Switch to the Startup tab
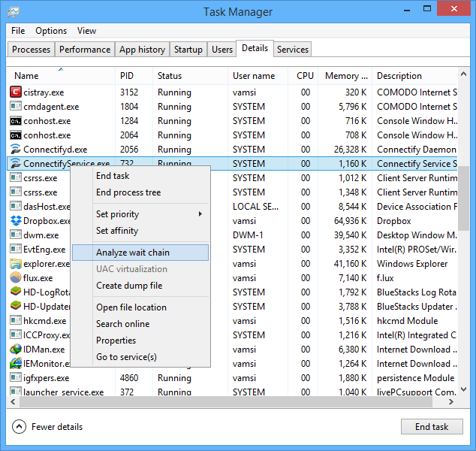 click(x=188, y=49)
